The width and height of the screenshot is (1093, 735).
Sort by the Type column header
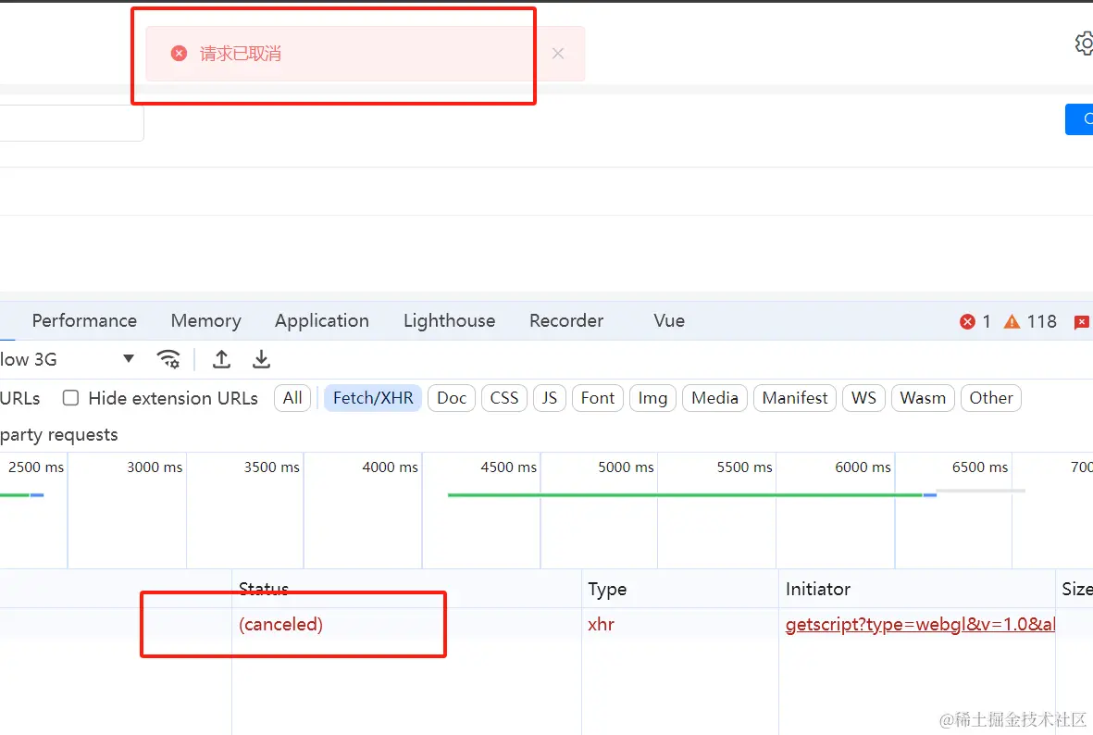[x=679, y=590]
